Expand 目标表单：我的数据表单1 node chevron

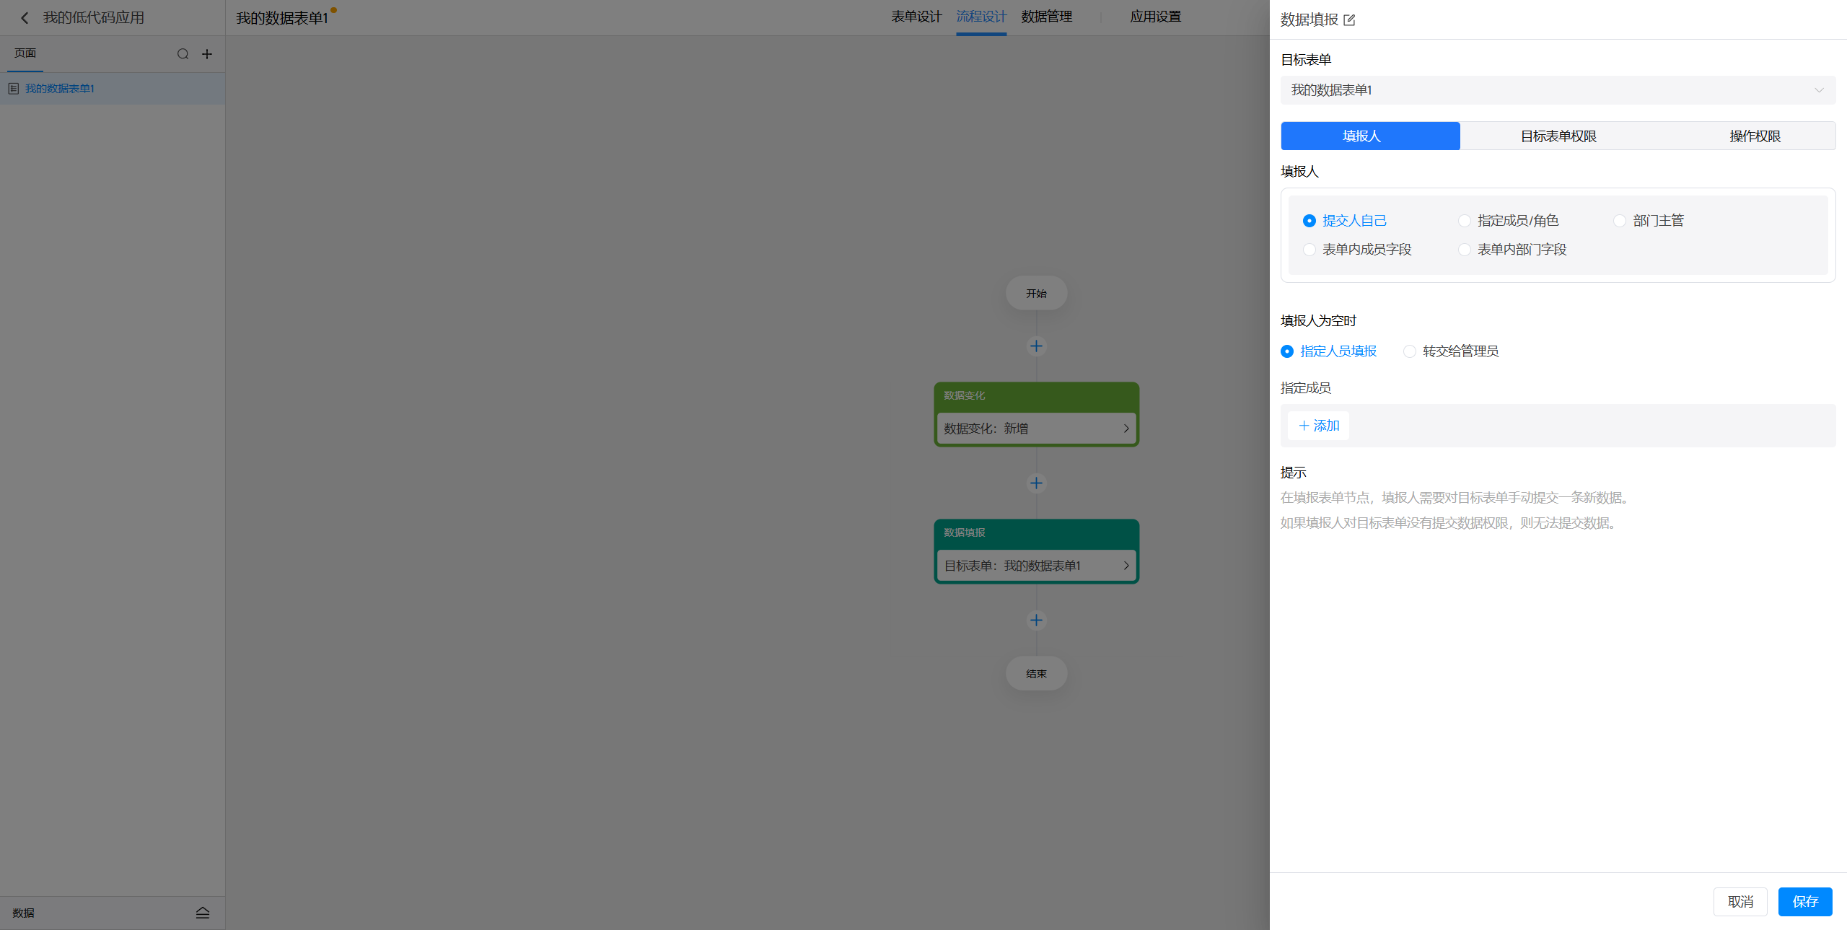pos(1126,566)
